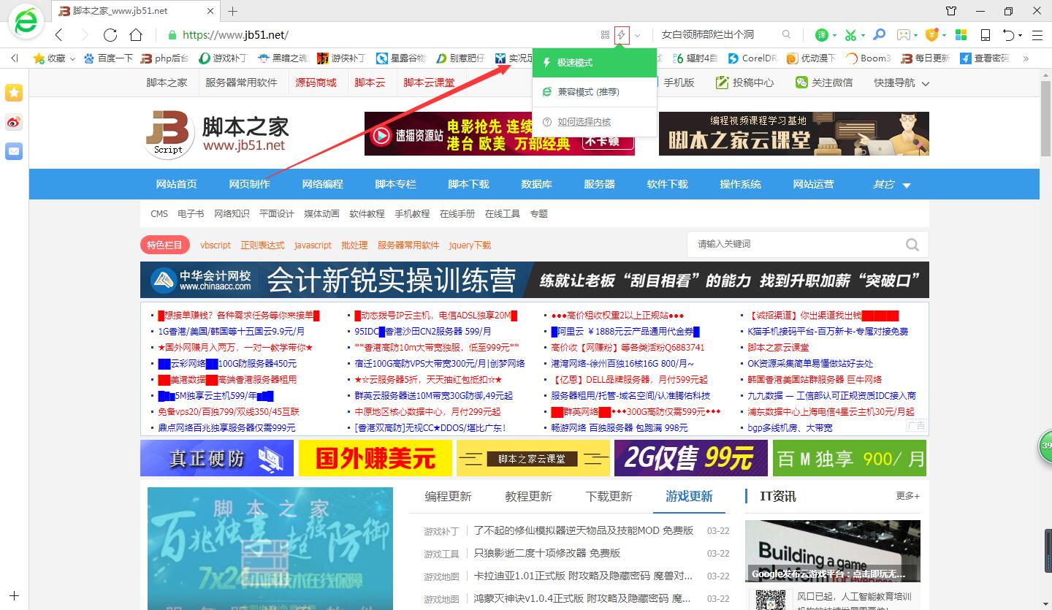Open the 数据库 navigation item
Image resolution: width=1052 pixels, height=610 pixels.
(x=537, y=184)
